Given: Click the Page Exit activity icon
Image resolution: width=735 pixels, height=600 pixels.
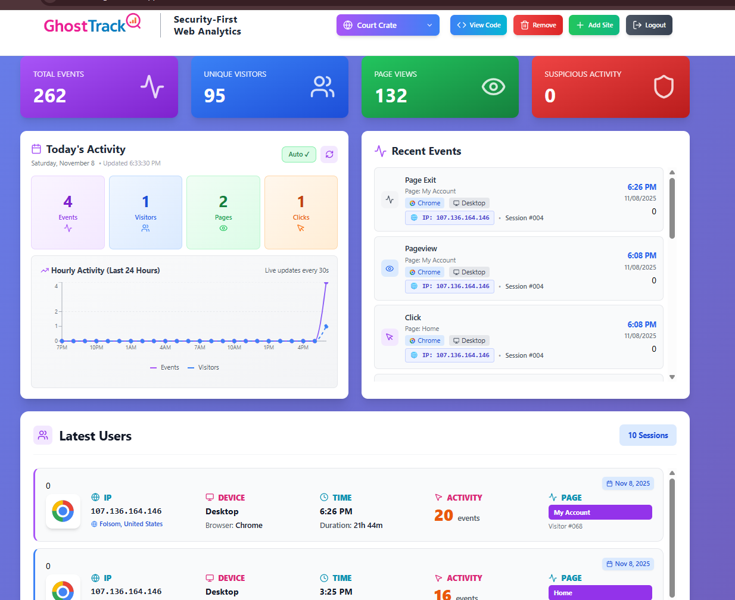Looking at the screenshot, I should point(390,199).
